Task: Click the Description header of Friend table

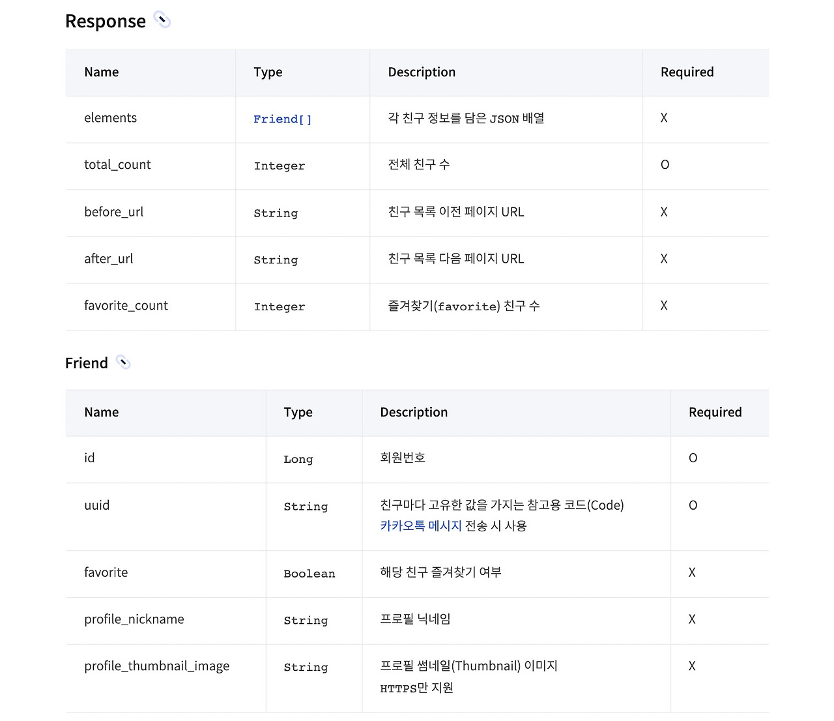Action: (414, 412)
